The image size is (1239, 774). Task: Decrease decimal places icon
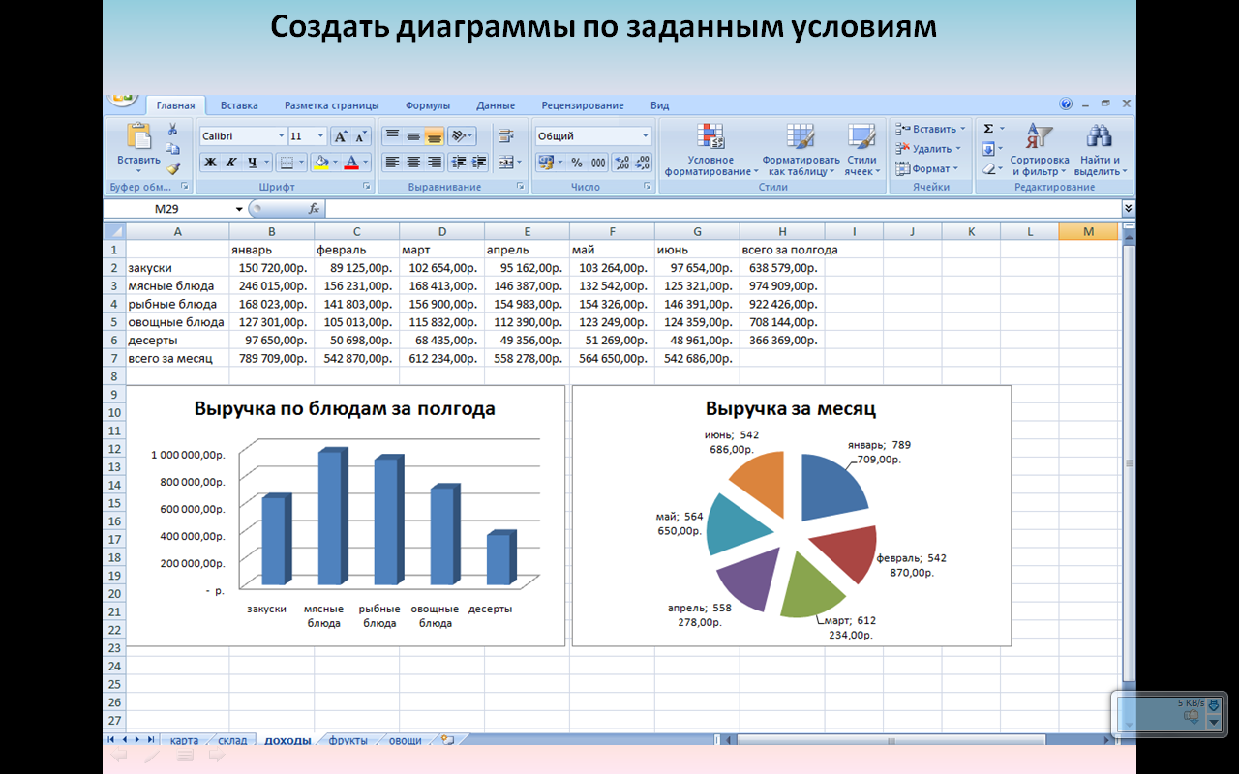tap(643, 163)
